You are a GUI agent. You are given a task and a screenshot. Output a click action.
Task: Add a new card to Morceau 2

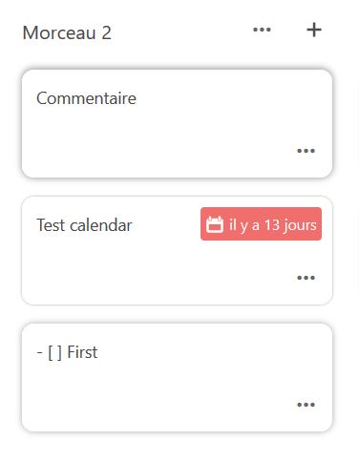tap(314, 30)
